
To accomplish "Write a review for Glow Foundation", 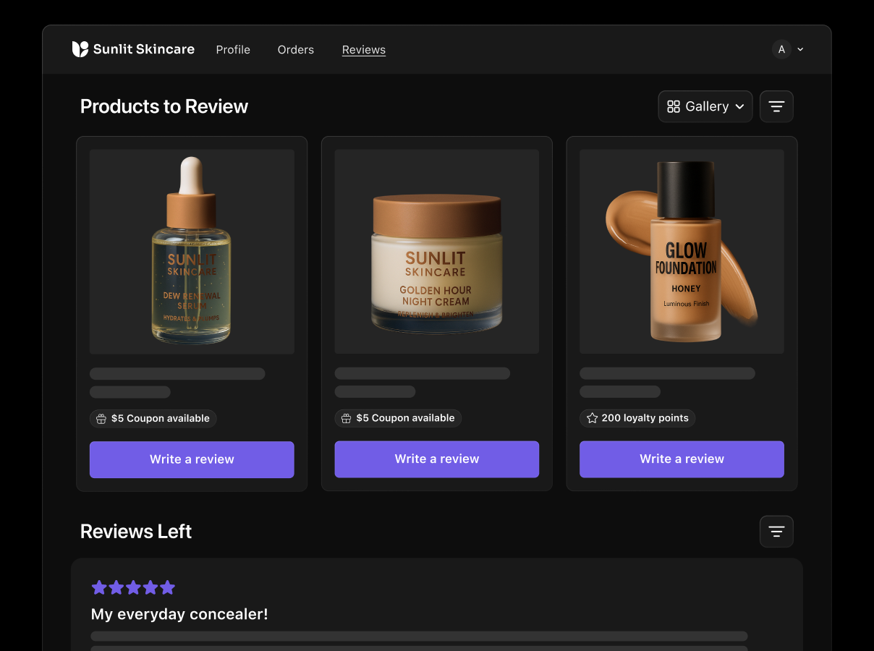I will [x=682, y=459].
